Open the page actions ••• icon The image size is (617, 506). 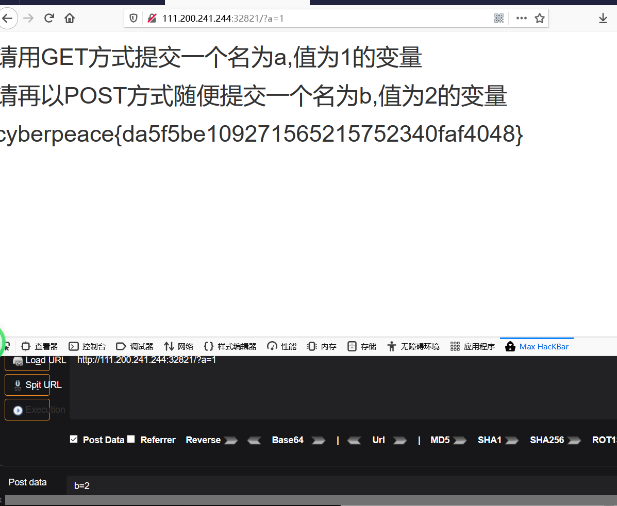[x=521, y=18]
